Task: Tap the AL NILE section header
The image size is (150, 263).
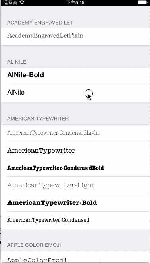Action: 17,62
